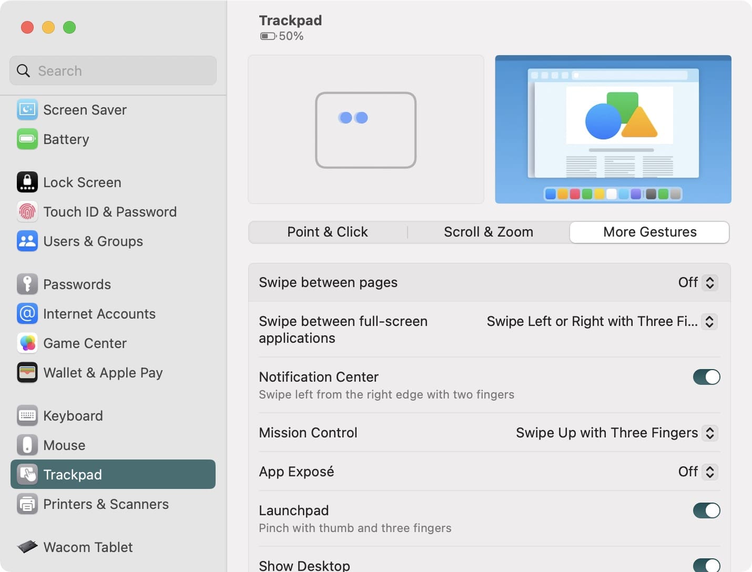Switch to Scroll & Zoom tab
Viewport: 752px width, 572px height.
tap(489, 232)
